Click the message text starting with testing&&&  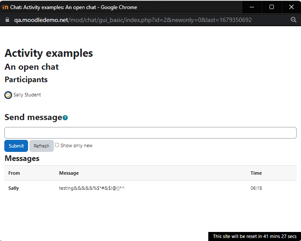92,188
